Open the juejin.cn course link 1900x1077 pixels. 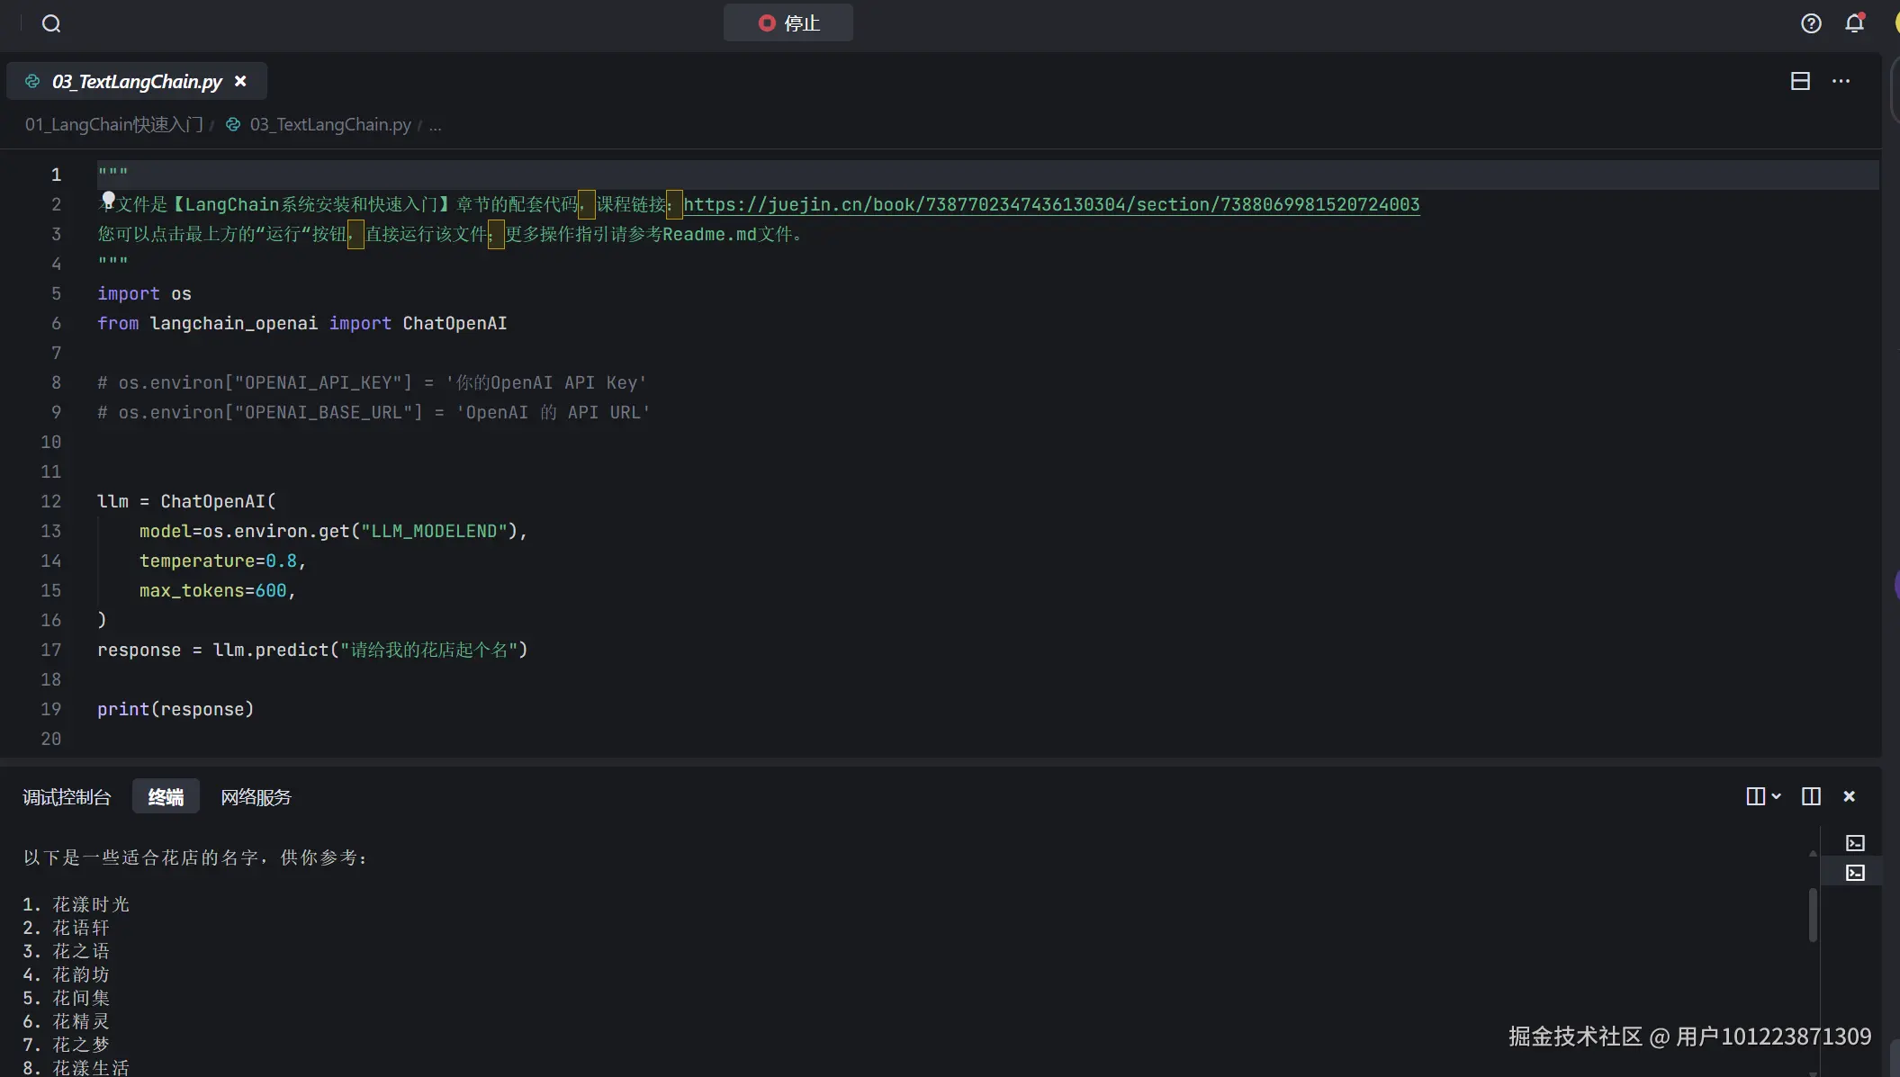pos(1051,204)
